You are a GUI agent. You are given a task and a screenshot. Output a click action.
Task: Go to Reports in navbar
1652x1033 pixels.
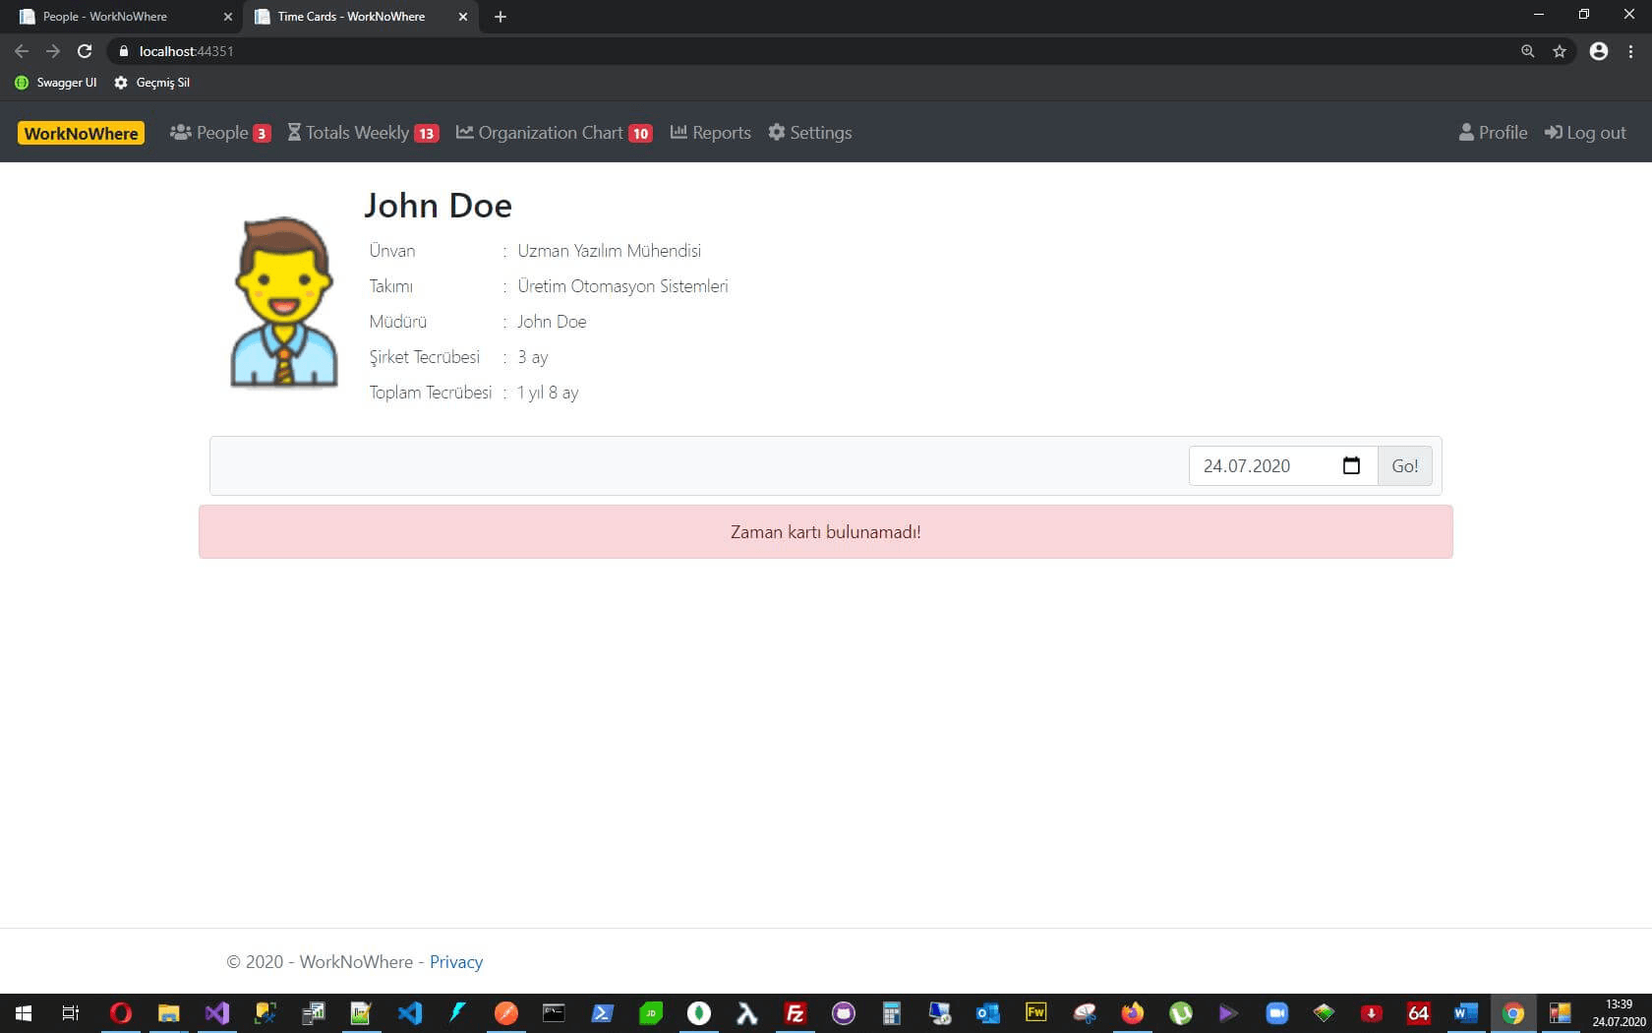click(x=710, y=133)
